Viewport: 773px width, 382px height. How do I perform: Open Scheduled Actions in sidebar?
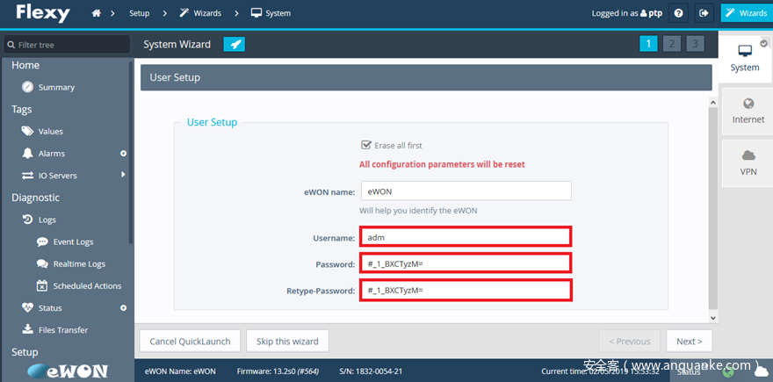pos(87,285)
